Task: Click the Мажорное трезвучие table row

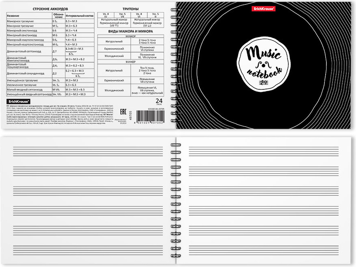Action: click(x=29, y=20)
